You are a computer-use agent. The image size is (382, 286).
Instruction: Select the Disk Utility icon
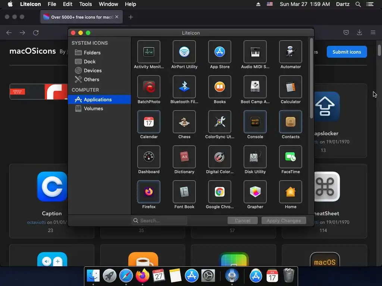[255, 157]
